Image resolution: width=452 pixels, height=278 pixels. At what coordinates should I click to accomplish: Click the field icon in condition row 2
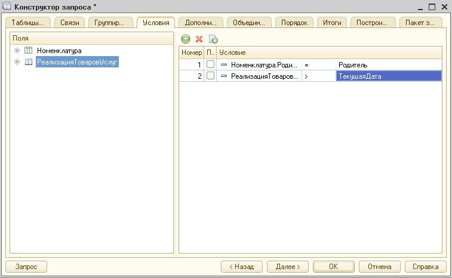point(224,76)
